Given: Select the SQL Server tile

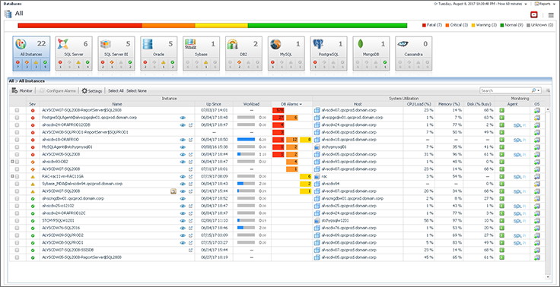Looking at the screenshot, I should coord(74,54).
